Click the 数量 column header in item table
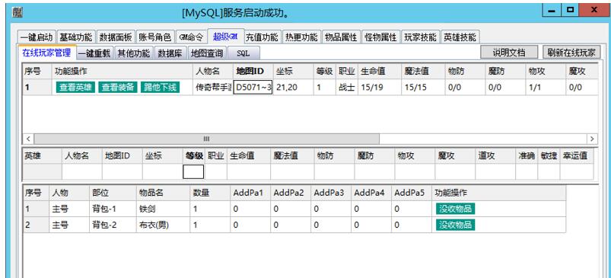This screenshot has width=611, height=278. click(210, 193)
